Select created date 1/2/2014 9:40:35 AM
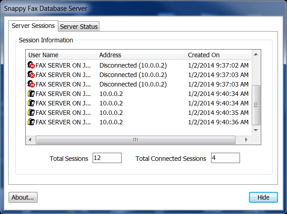Screen dimensions: 287x214 pos(218,113)
